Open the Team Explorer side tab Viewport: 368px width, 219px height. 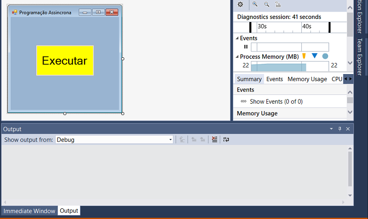point(360,57)
